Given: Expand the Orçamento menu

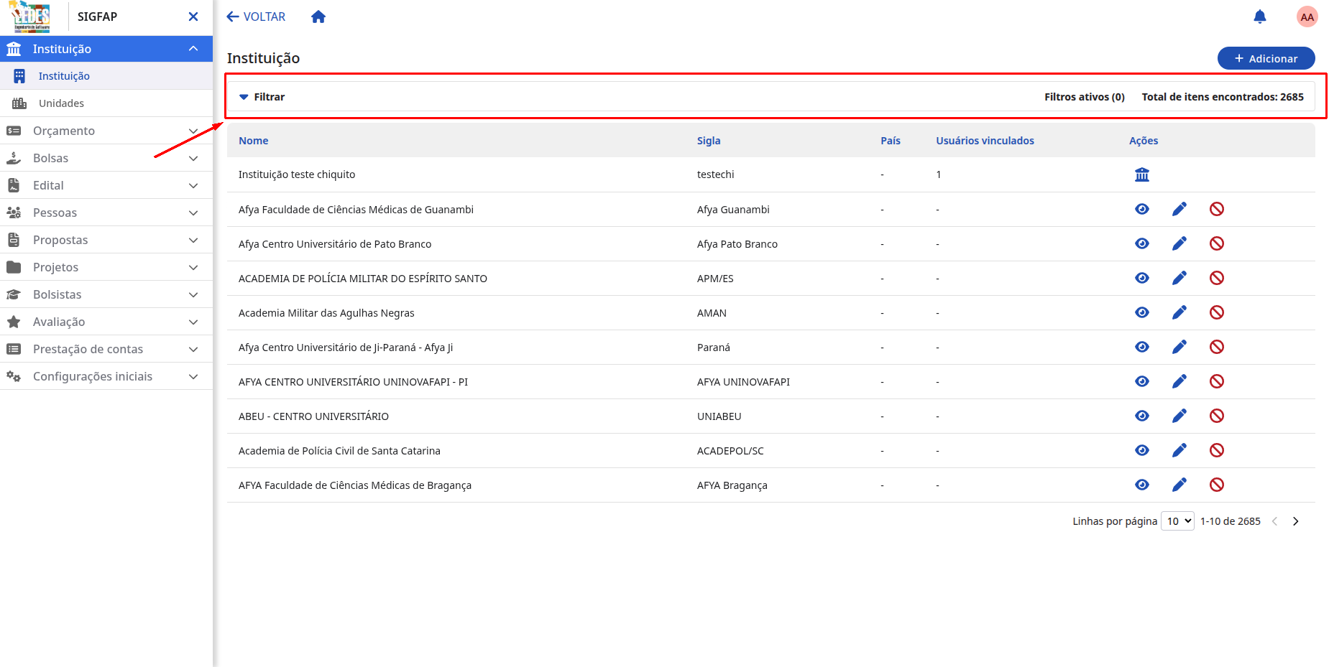Looking at the screenshot, I should (106, 131).
